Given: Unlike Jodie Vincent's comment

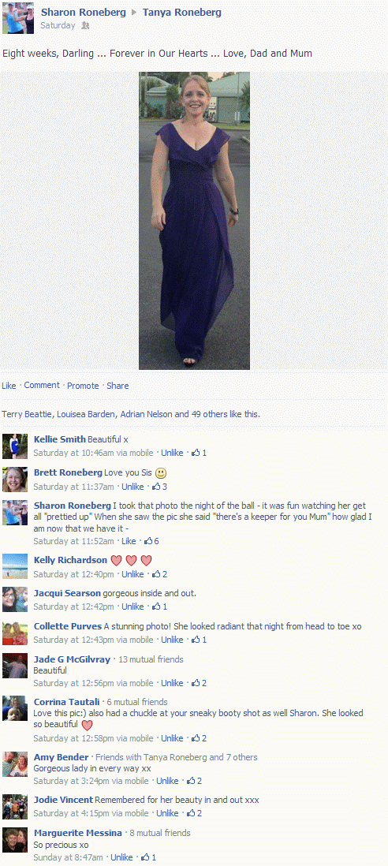Looking at the screenshot, I should click(167, 813).
